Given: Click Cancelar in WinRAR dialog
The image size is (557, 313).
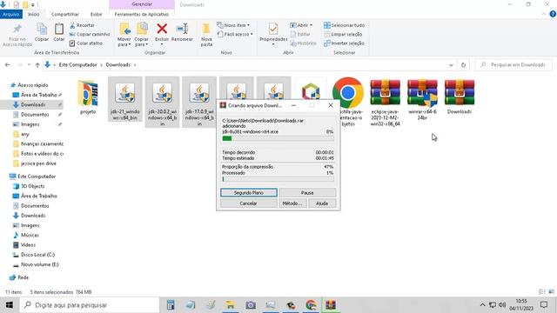Looking at the screenshot, I should pyautogui.click(x=248, y=203).
